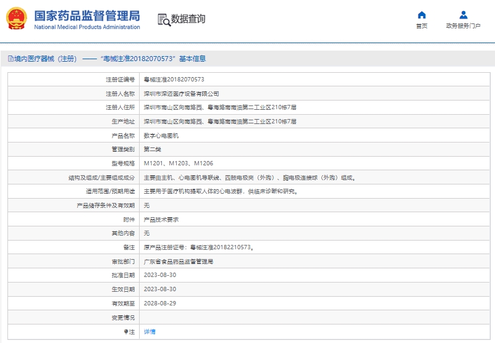Go to 首页 home icon
Viewport: 495px width, 343px height.
(x=421, y=15)
